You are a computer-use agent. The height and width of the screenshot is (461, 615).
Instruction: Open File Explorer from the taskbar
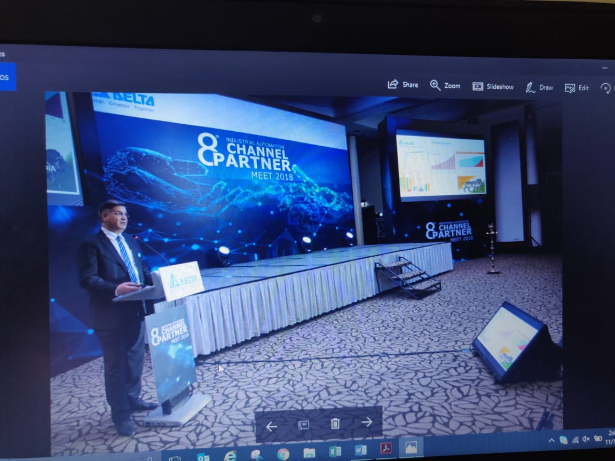coord(309,453)
